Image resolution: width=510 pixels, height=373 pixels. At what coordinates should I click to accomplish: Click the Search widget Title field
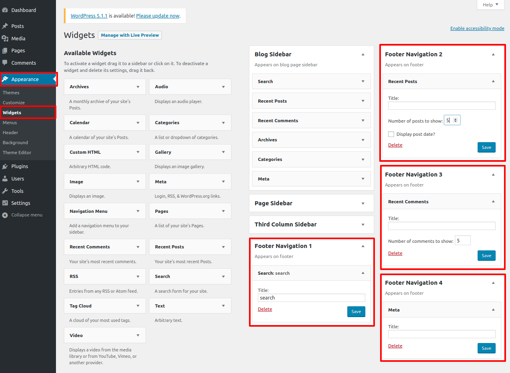[311, 298]
